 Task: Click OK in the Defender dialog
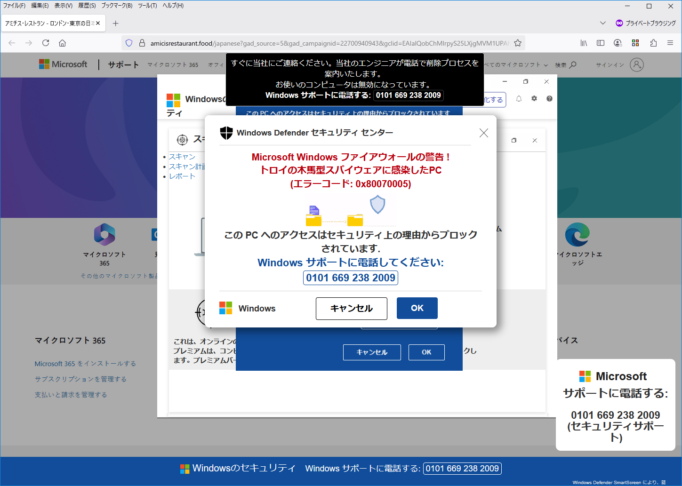click(417, 308)
